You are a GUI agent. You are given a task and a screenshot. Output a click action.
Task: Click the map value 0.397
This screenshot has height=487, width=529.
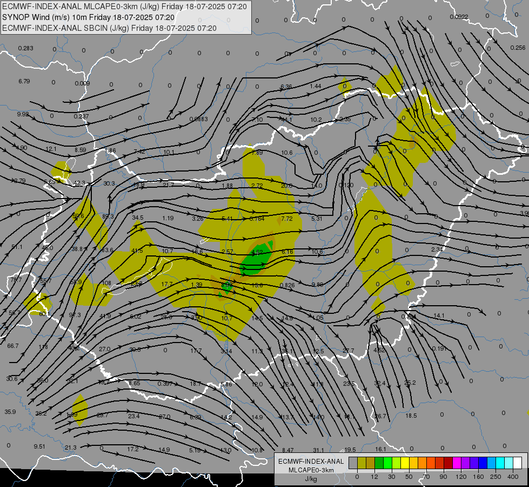pyautogui.click(x=165, y=384)
